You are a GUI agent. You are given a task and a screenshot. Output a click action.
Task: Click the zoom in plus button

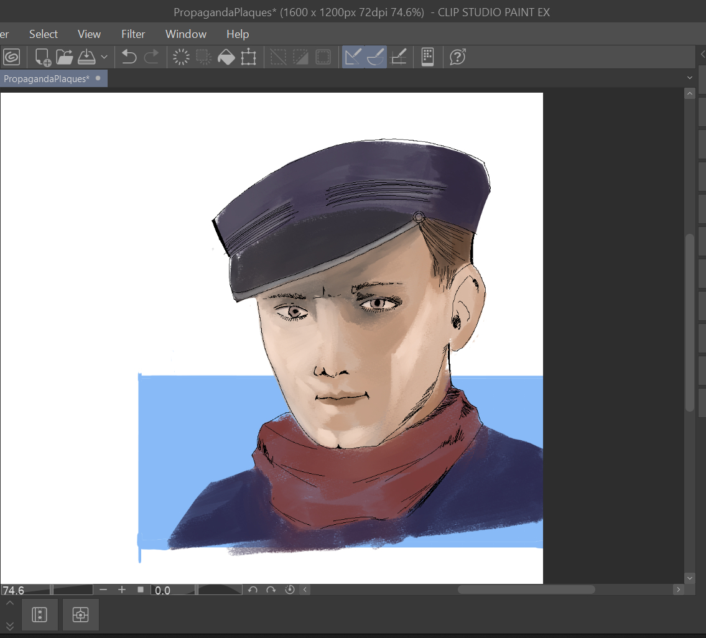coord(122,589)
